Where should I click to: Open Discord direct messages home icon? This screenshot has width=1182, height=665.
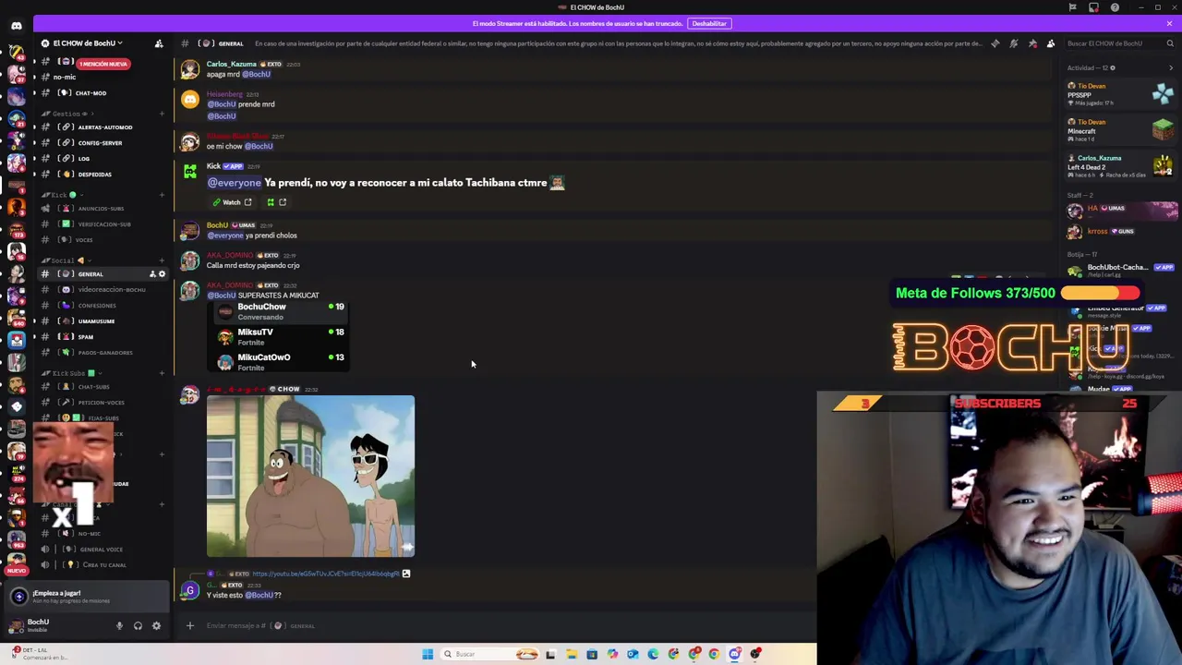pyautogui.click(x=17, y=25)
